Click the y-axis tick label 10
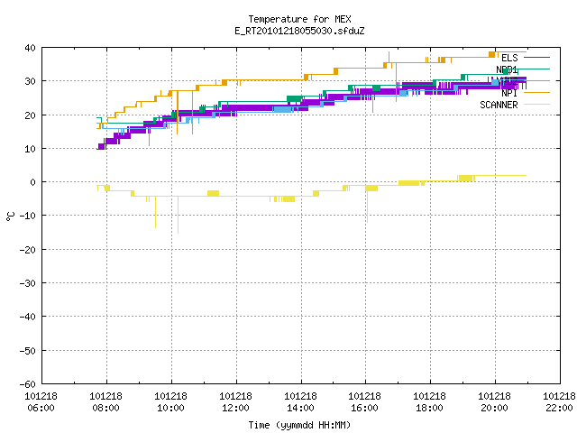 [30, 149]
